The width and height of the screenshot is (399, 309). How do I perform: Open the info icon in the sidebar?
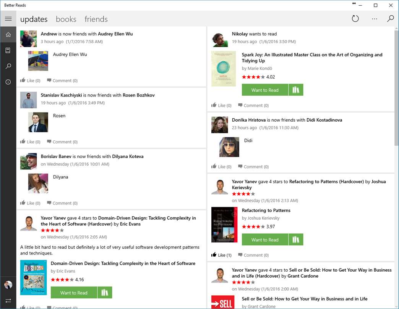coord(8,82)
